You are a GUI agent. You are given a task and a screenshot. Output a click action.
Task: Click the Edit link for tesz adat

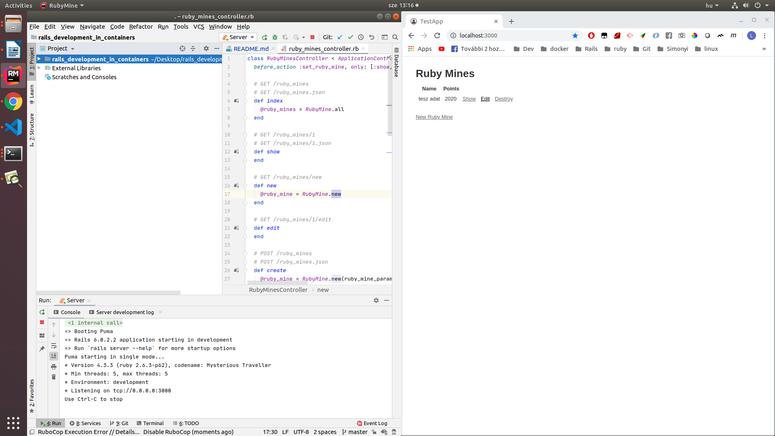coord(485,99)
